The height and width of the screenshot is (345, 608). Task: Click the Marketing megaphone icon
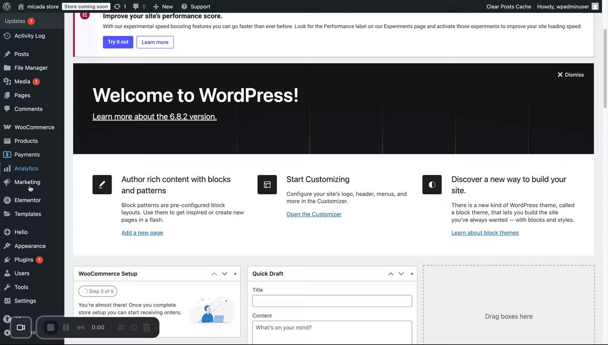pyautogui.click(x=7, y=182)
